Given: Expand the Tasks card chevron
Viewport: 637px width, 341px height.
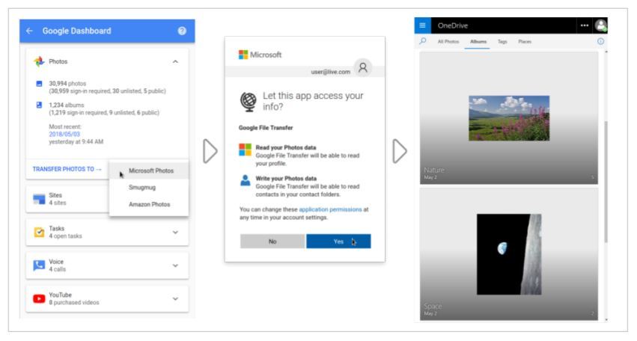Looking at the screenshot, I should (x=175, y=233).
